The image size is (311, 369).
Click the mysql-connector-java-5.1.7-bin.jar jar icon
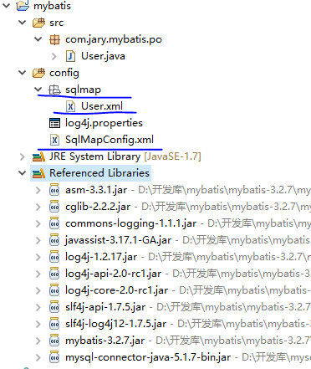point(54,357)
